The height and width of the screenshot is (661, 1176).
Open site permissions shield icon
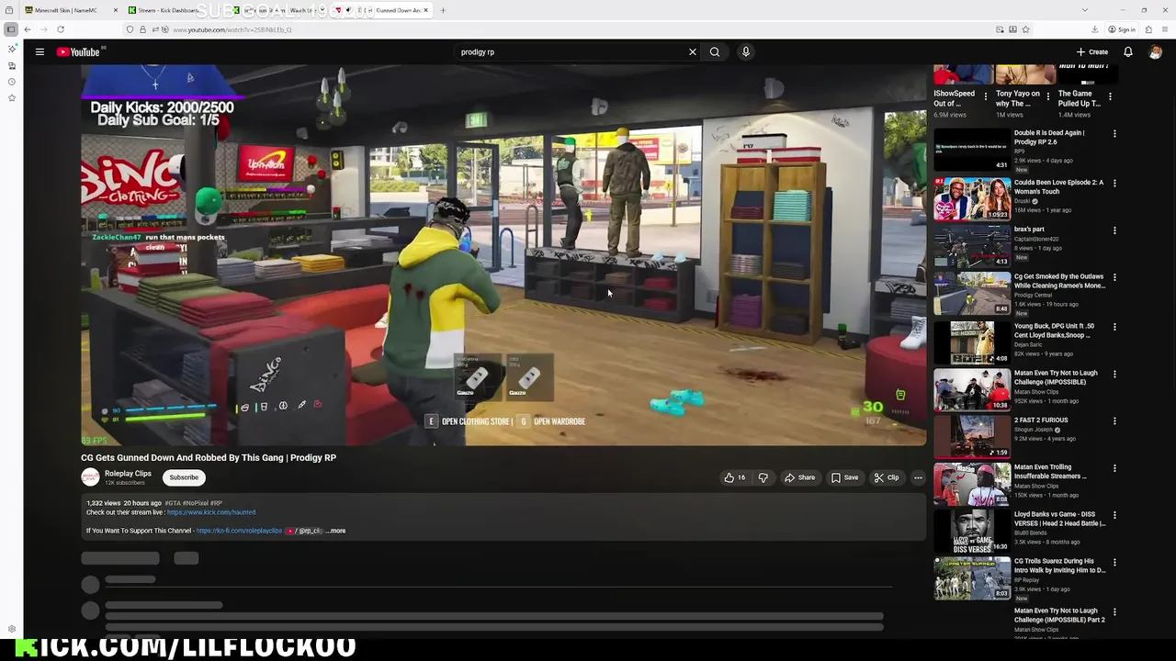[x=130, y=29]
